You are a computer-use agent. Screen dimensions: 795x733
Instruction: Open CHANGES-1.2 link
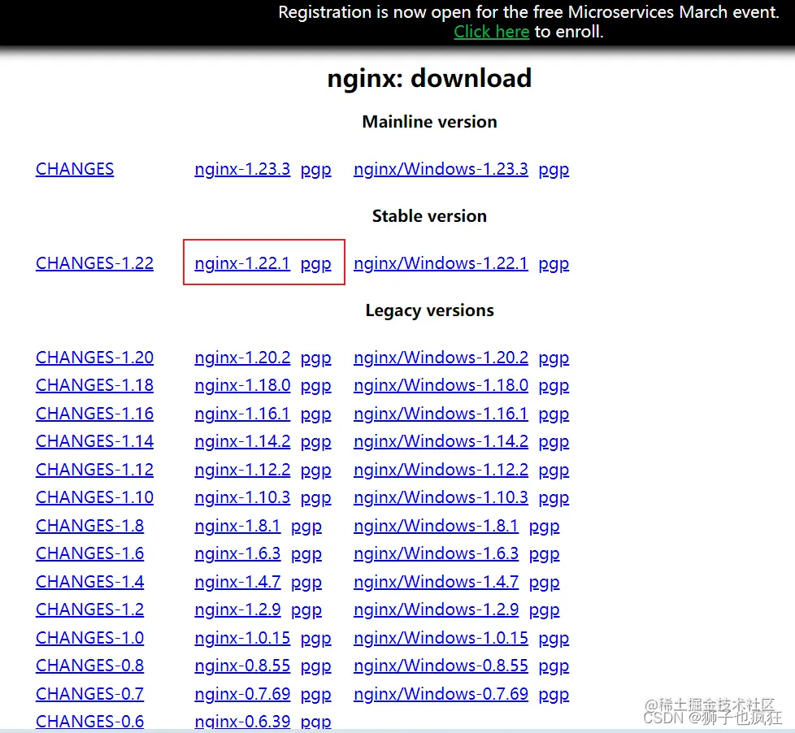(89, 609)
